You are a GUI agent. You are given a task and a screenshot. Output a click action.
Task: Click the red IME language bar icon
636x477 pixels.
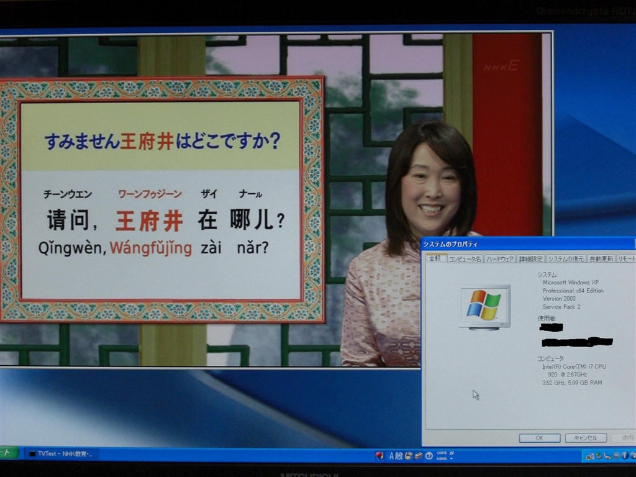pyautogui.click(x=379, y=455)
